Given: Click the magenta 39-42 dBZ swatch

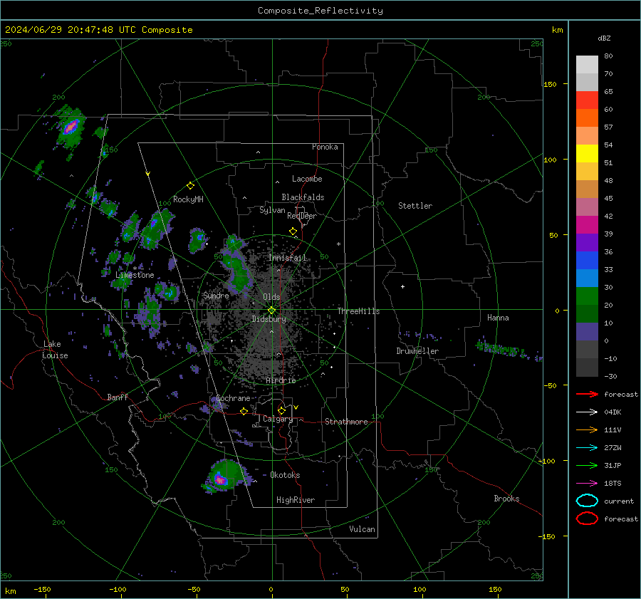Looking at the screenshot, I should pyautogui.click(x=587, y=224).
